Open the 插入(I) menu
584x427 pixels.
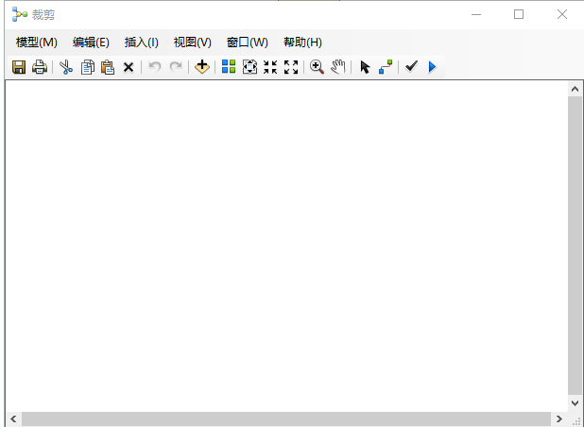[x=141, y=43]
